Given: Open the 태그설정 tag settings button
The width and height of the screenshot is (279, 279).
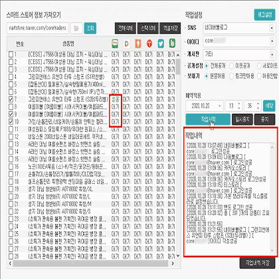Looking at the screenshot, I should [x=264, y=15].
